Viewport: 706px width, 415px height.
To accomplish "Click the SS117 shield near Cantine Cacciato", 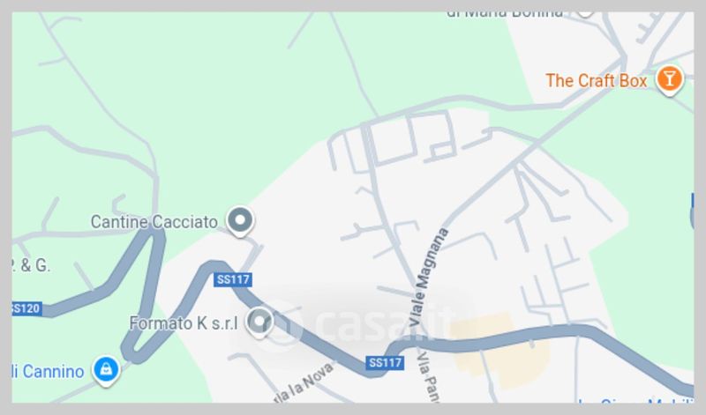I will coord(233,279).
